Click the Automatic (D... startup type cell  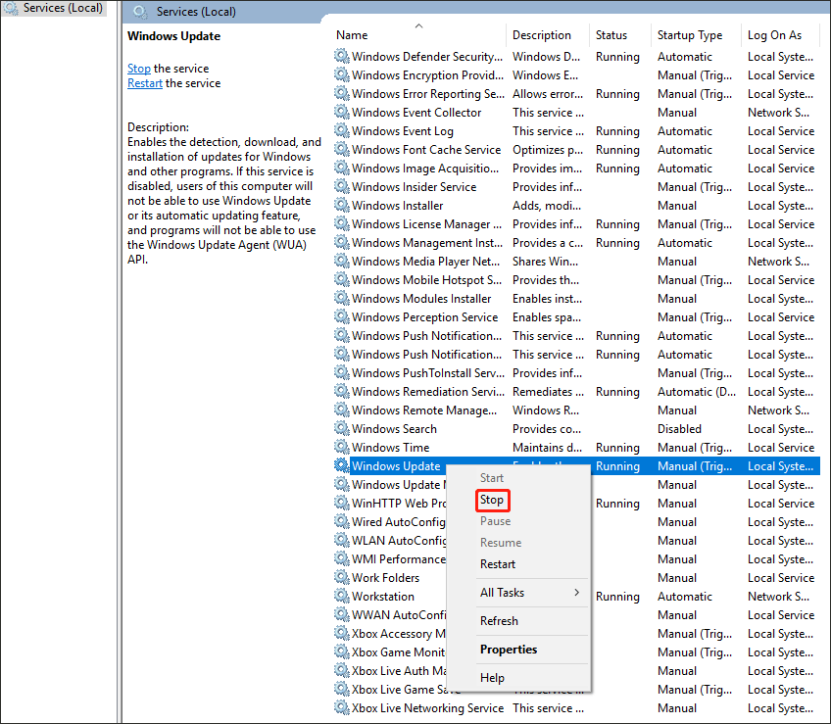[x=697, y=392]
